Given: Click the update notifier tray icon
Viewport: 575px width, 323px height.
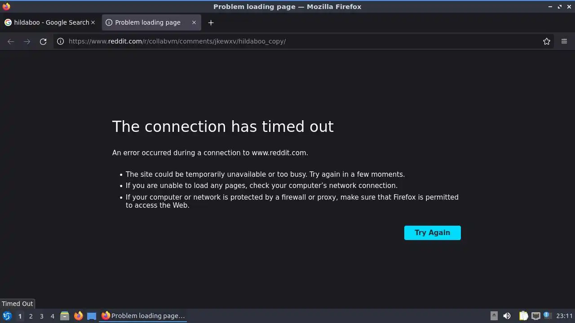Looking at the screenshot, I should pyautogui.click(x=547, y=315).
